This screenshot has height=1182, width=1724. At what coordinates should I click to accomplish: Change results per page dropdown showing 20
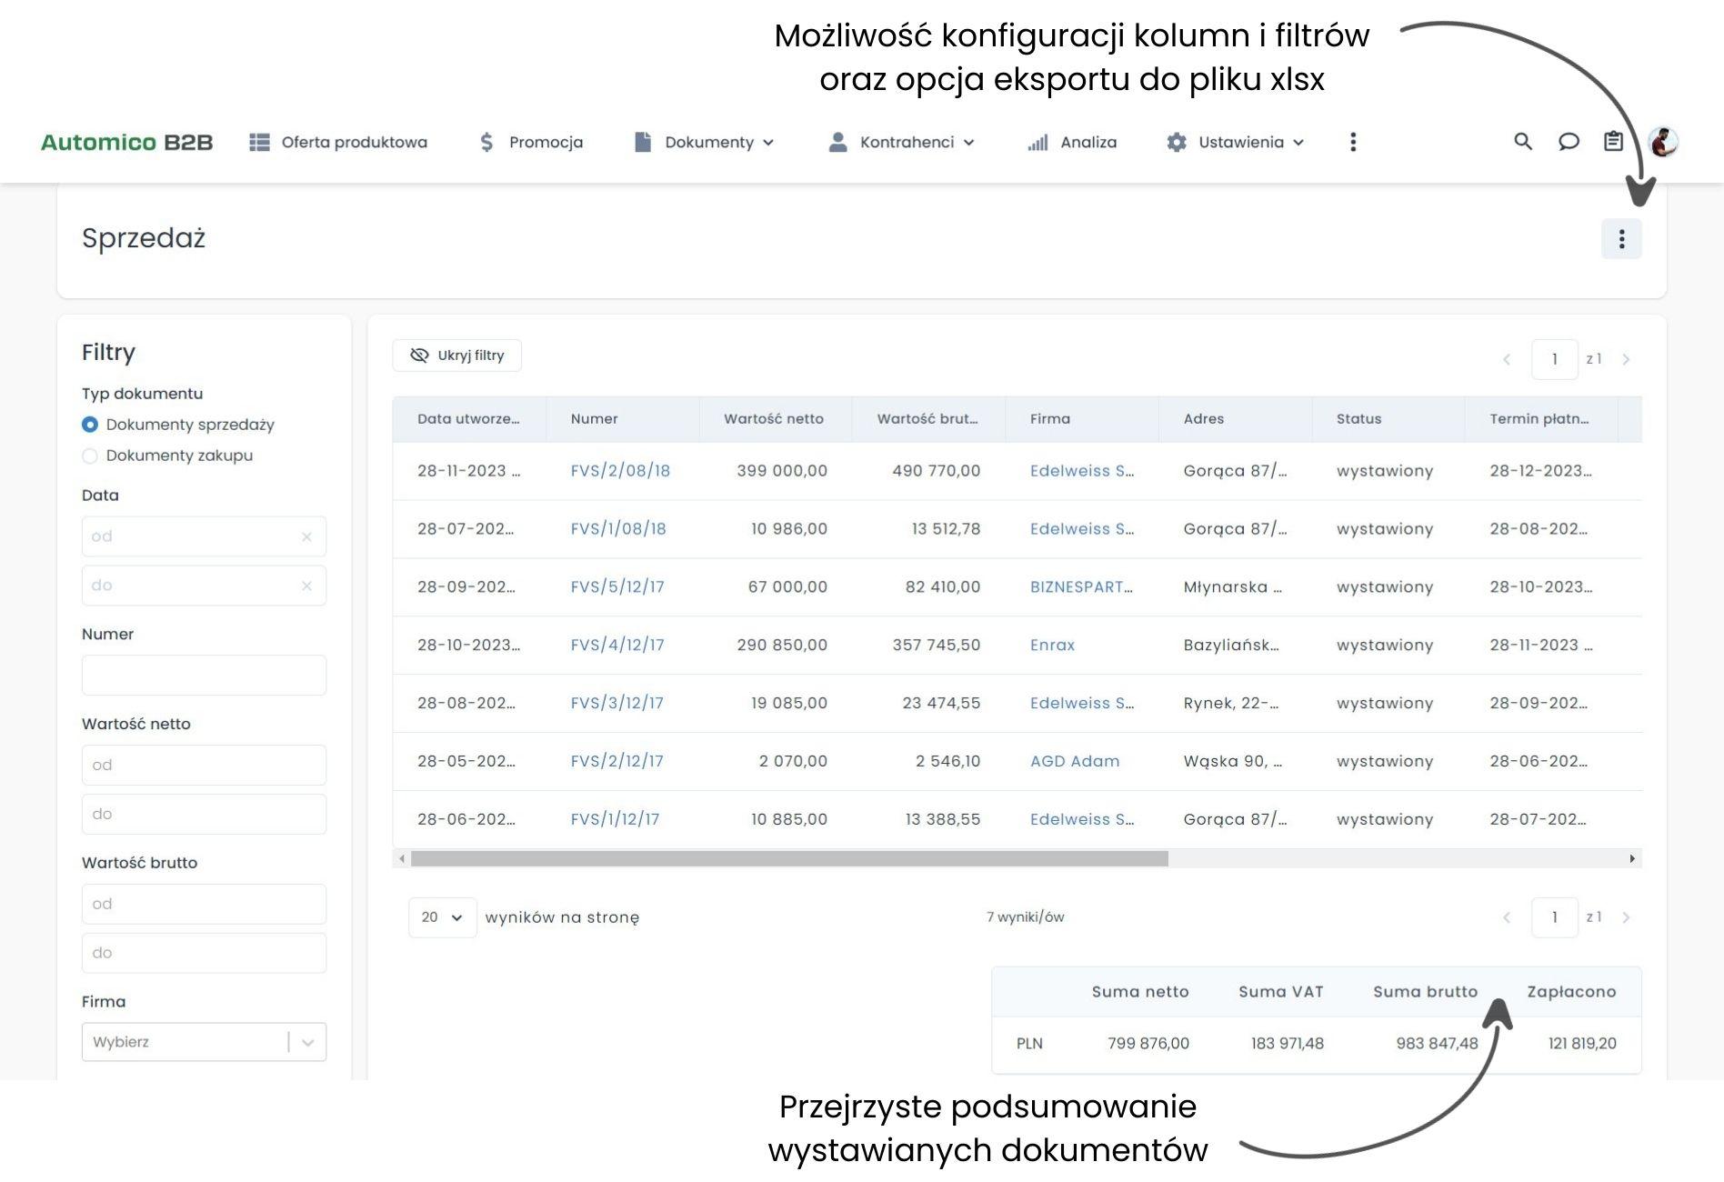442,917
